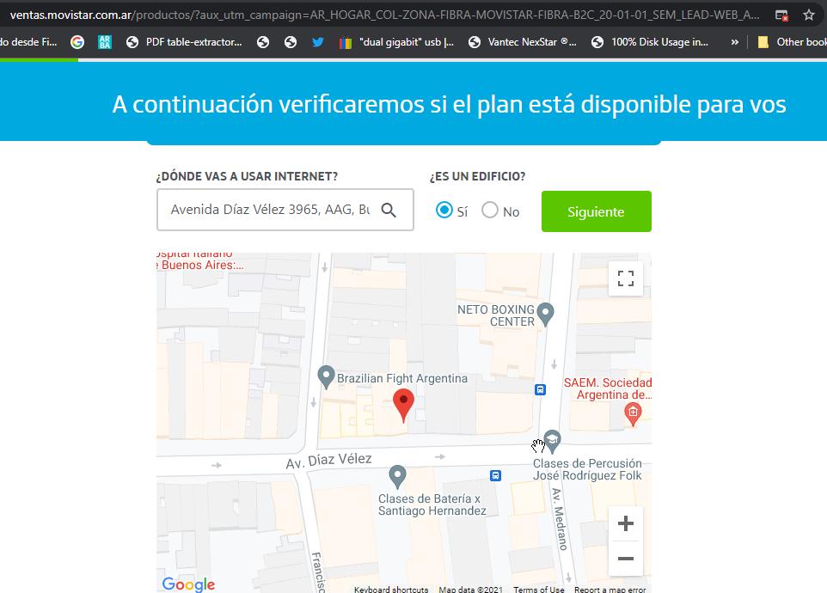Click the green Siguiente button

(x=596, y=211)
